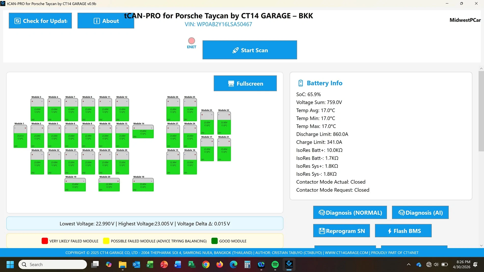This screenshot has height=272, width=484.
Task: Click the Reprogram SN button
Action: tap(342, 231)
